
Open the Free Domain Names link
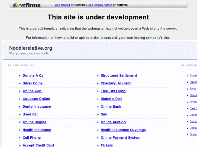click(100, 5)
